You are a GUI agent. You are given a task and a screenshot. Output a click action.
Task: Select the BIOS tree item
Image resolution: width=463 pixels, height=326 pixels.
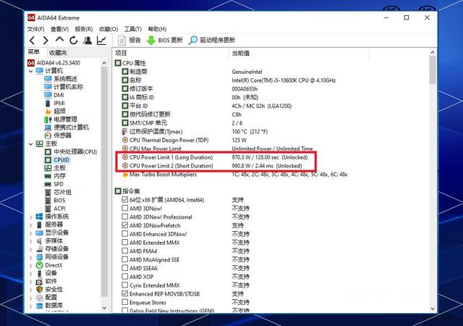[55, 200]
